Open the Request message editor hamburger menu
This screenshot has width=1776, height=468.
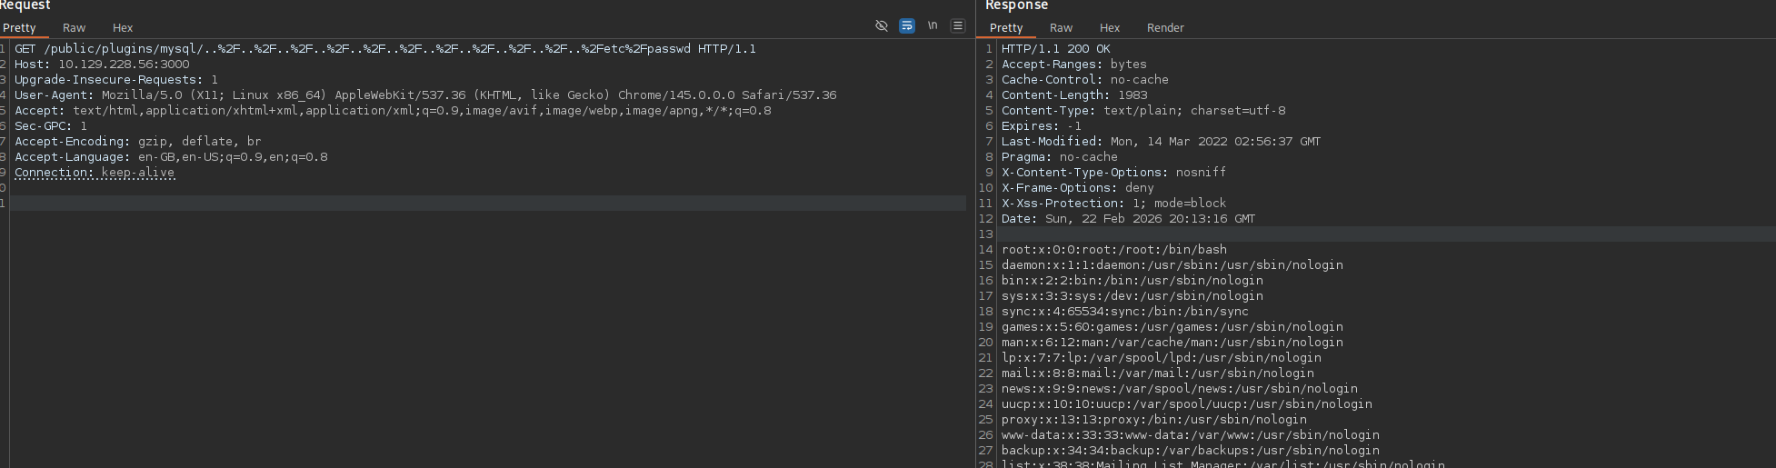click(x=957, y=25)
